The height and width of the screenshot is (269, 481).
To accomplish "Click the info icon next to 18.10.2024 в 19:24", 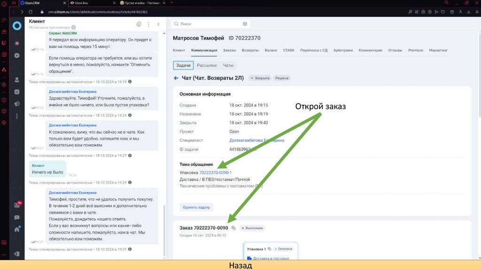I will pos(130,115).
